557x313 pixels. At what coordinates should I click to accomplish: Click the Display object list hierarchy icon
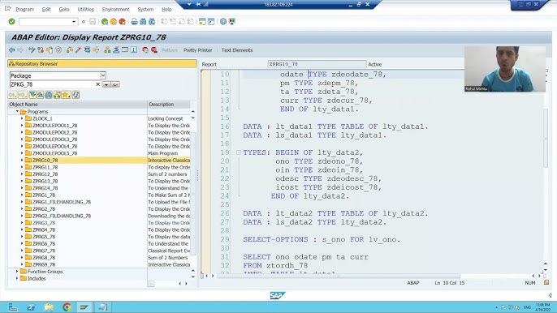coord(107,50)
